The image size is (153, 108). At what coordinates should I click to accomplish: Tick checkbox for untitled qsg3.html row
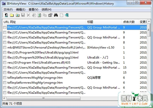pyautogui.click(x=5, y=52)
